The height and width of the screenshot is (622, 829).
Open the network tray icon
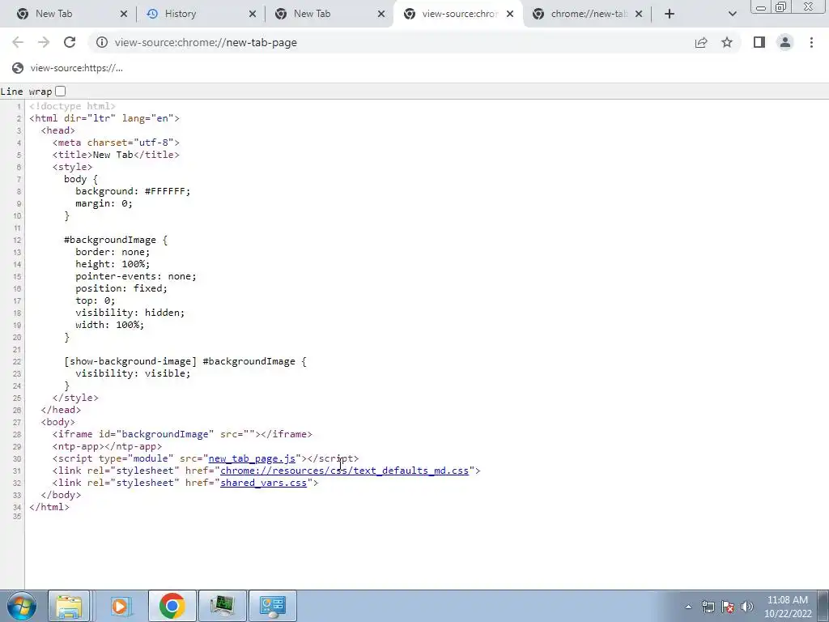point(708,607)
